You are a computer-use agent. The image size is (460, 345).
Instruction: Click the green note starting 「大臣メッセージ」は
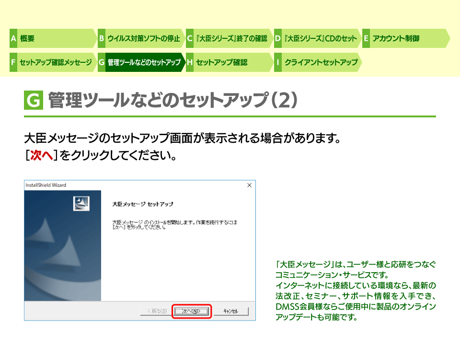point(356,291)
